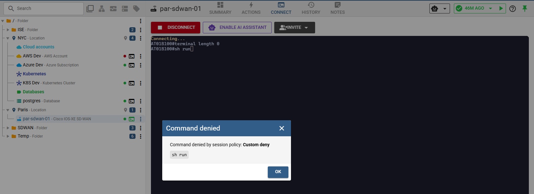Open kebab menu for Temp folder
The height and width of the screenshot is (194, 534).
[x=141, y=136]
